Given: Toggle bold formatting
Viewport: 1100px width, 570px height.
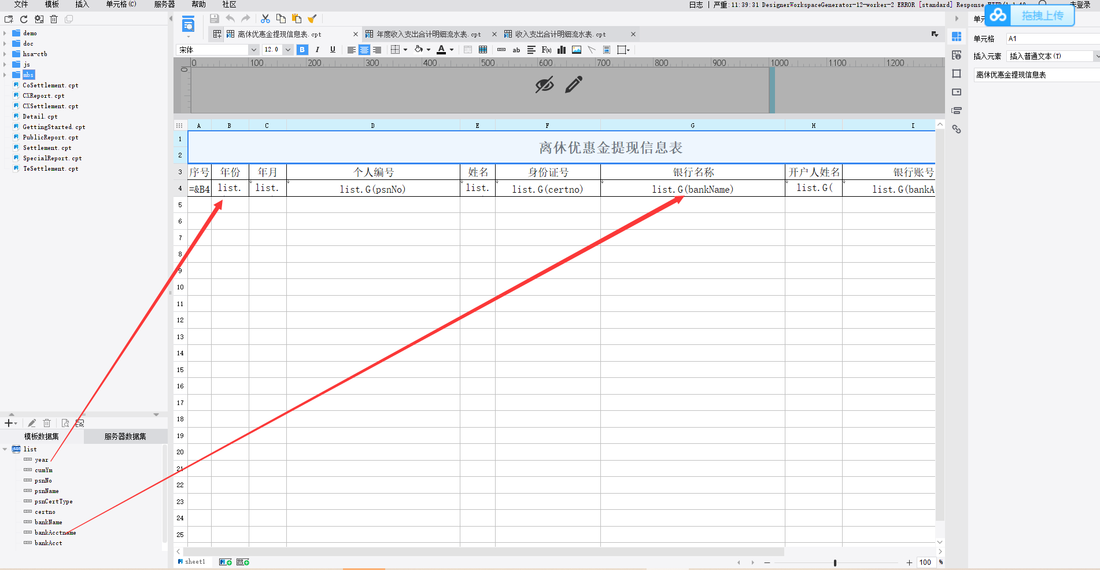Looking at the screenshot, I should click(x=302, y=50).
